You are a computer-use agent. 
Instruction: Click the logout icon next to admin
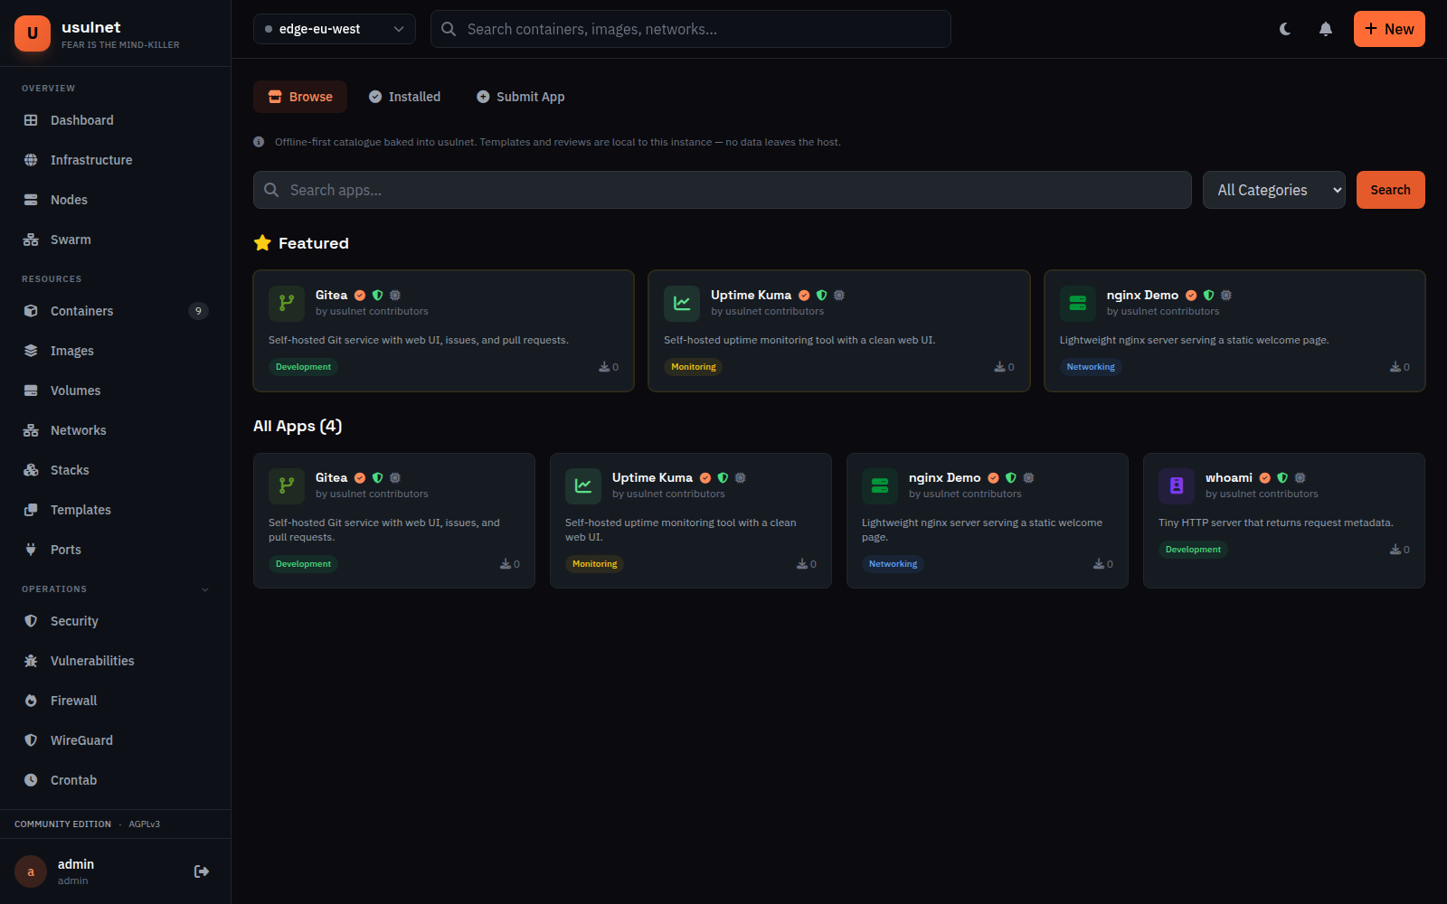[202, 871]
